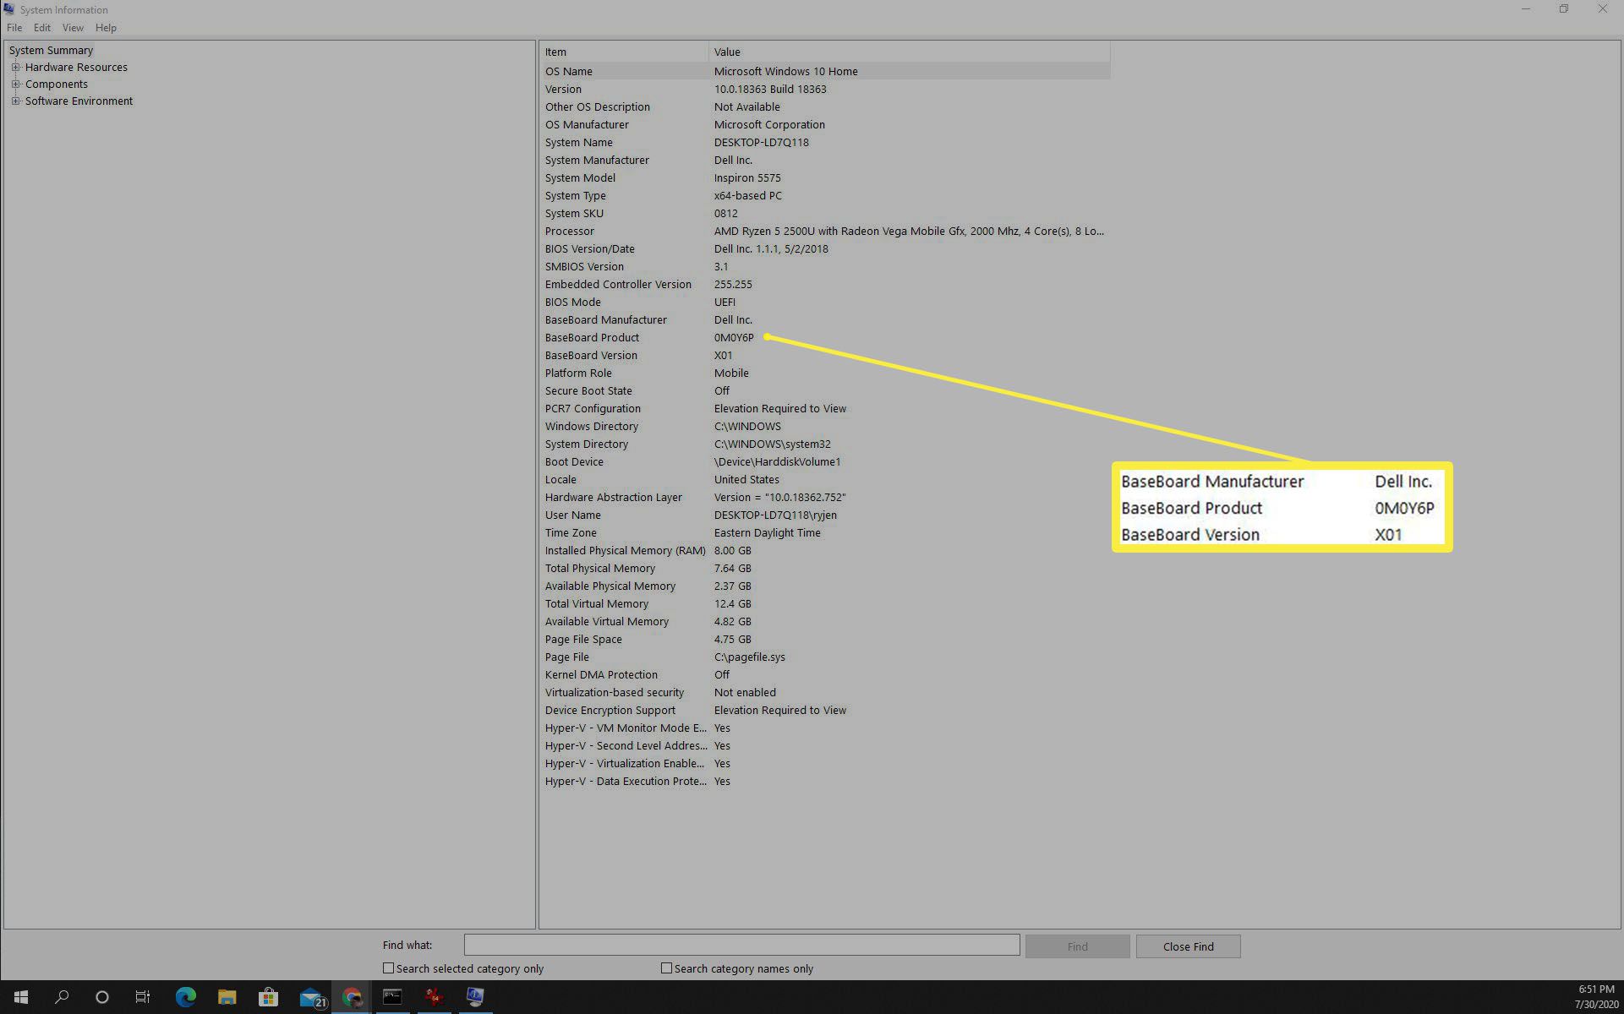Select the Processor row

[x=825, y=231]
